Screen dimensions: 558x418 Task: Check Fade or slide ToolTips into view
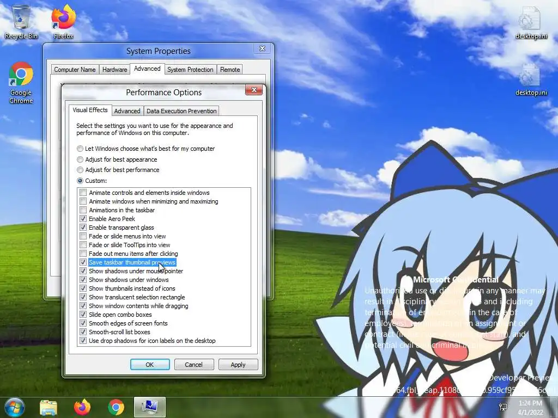click(x=83, y=245)
